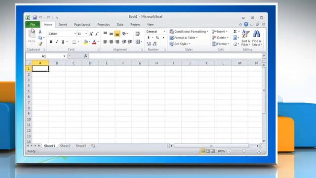
Task: Expand the Name Box A1 dropdown arrow
Action: (64, 56)
